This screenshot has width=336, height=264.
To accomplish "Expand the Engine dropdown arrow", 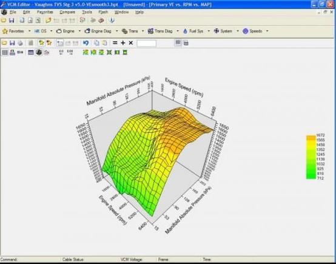I will (79, 31).
